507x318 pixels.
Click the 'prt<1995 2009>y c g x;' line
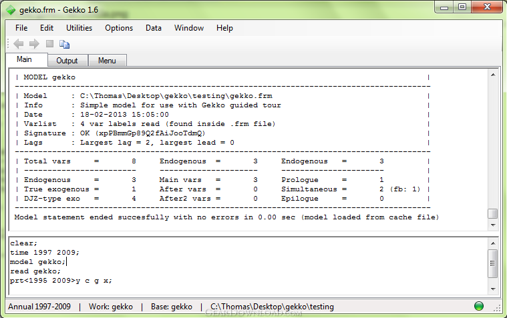coord(61,281)
